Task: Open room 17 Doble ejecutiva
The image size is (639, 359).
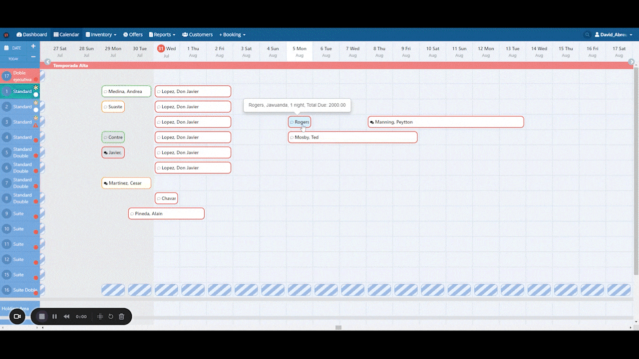Action: click(x=20, y=76)
